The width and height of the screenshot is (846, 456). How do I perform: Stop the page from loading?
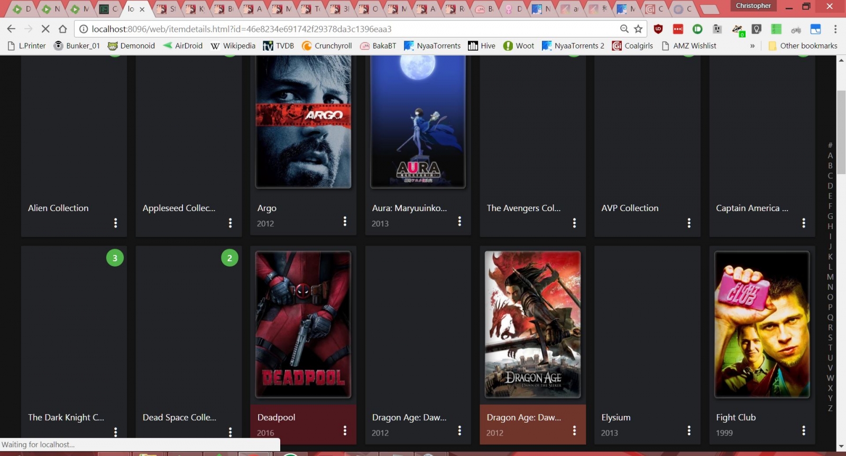(x=45, y=29)
